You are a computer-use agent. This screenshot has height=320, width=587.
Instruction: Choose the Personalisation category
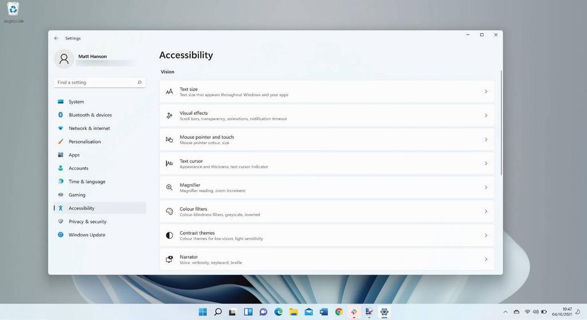[x=100, y=142]
